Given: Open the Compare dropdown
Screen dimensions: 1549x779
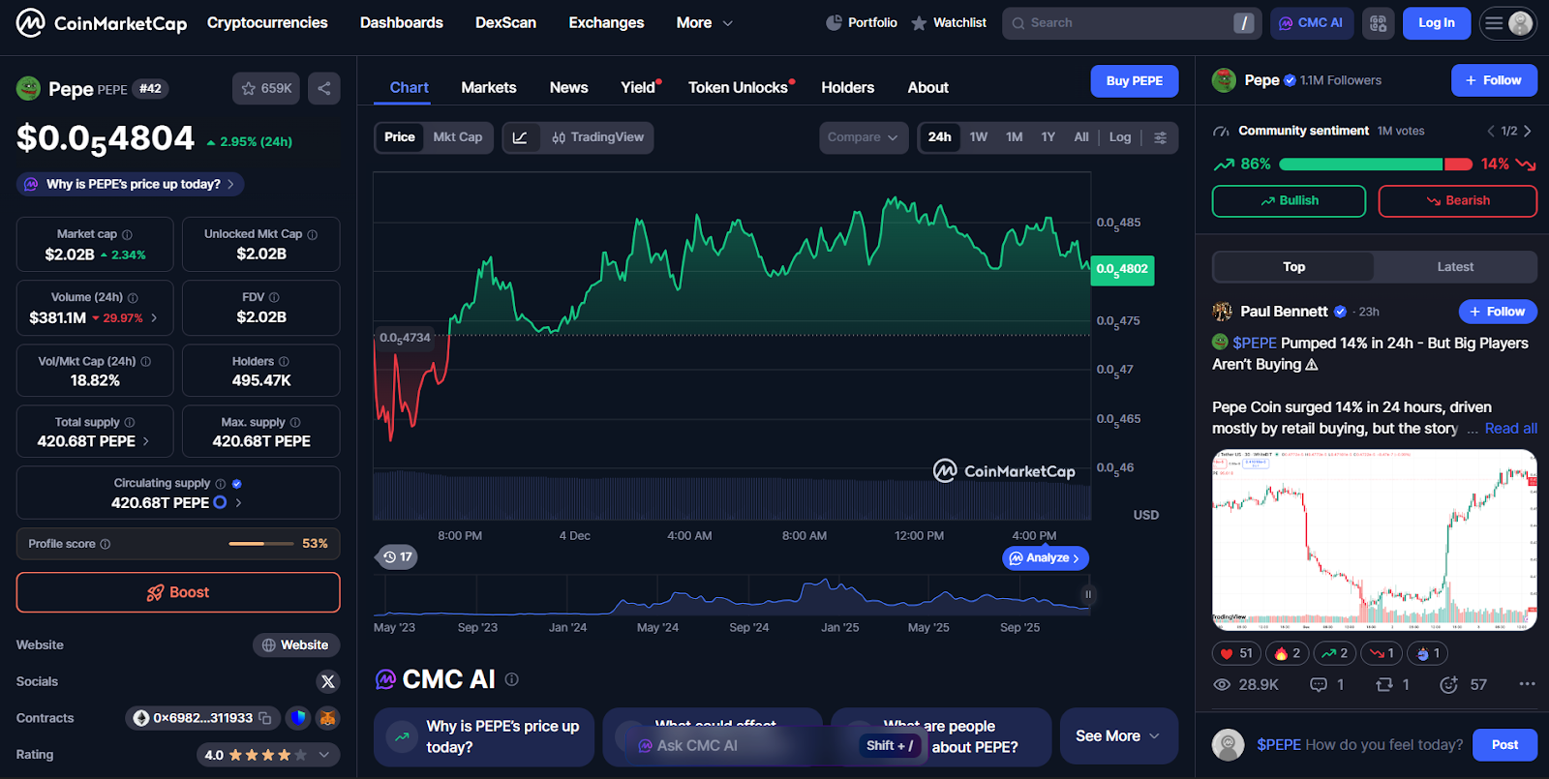Looking at the screenshot, I should pos(863,137).
